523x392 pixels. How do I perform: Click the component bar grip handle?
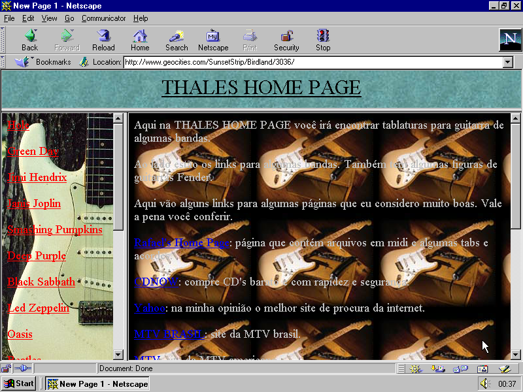401,368
